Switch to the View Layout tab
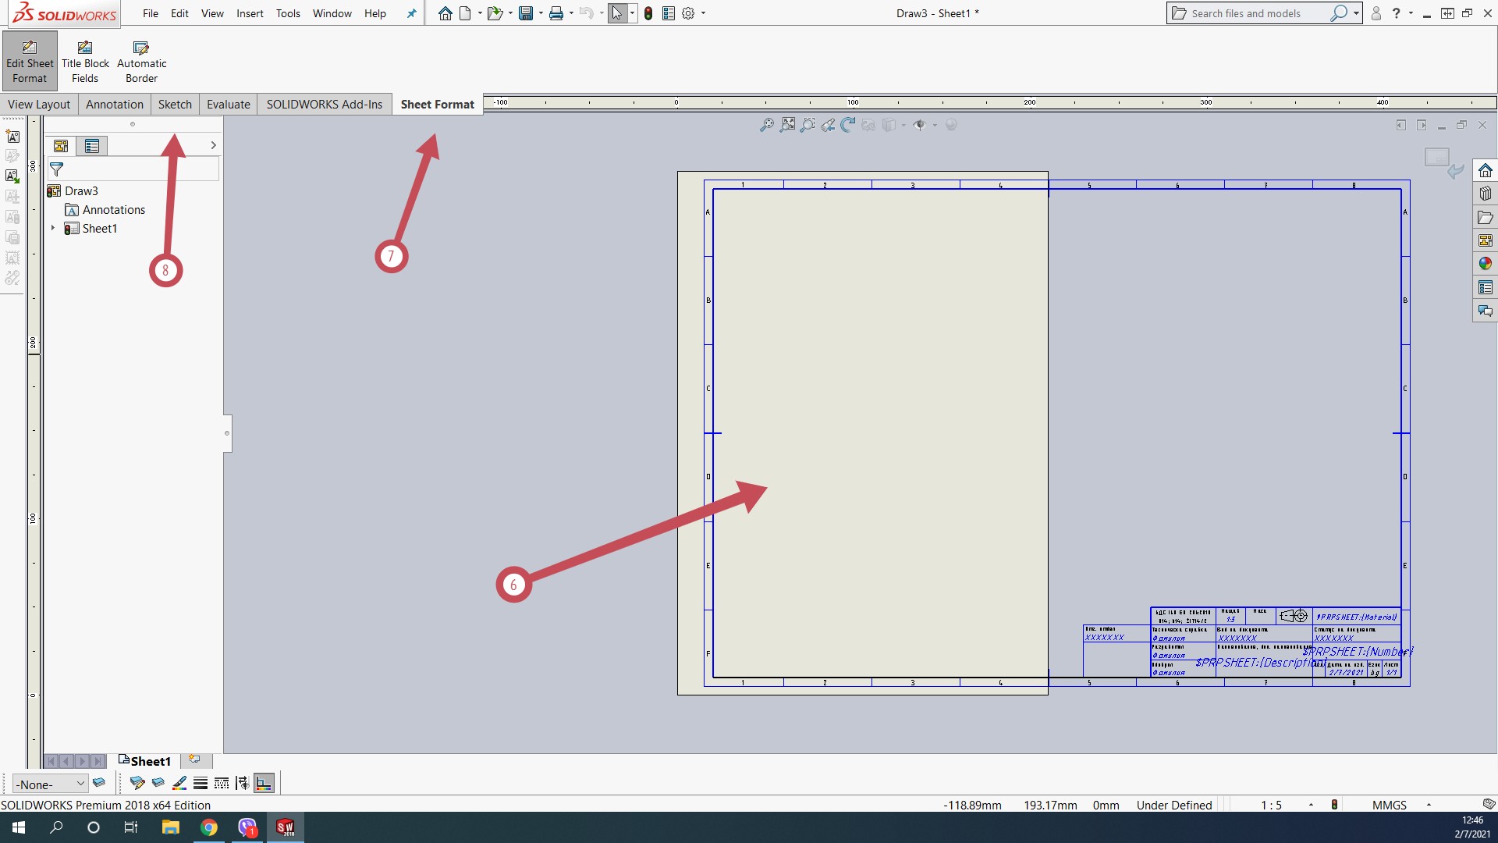This screenshot has height=843, width=1498. (x=39, y=104)
